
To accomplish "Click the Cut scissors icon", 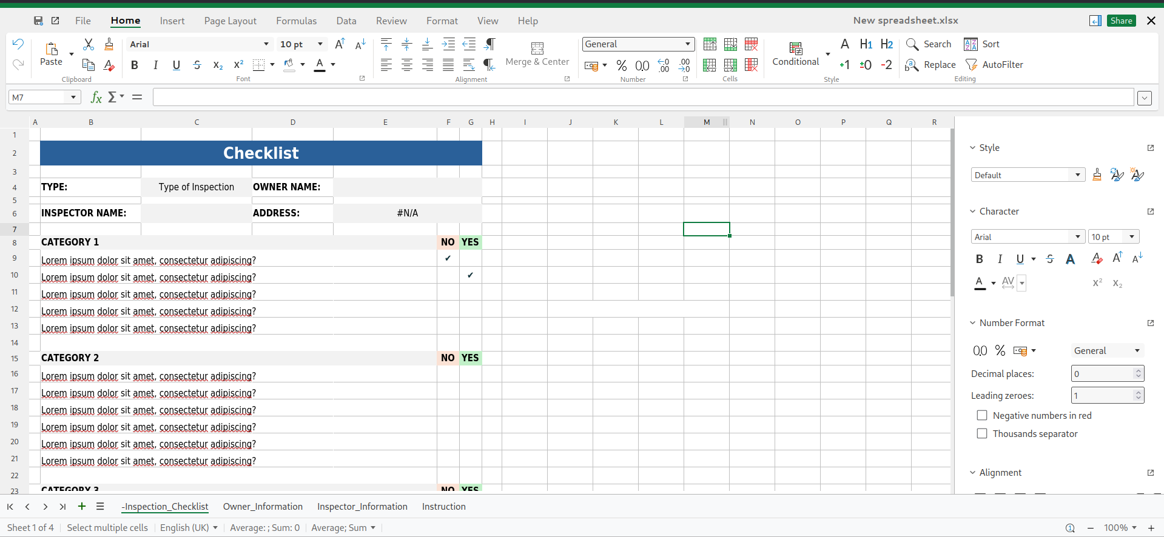I will point(89,44).
